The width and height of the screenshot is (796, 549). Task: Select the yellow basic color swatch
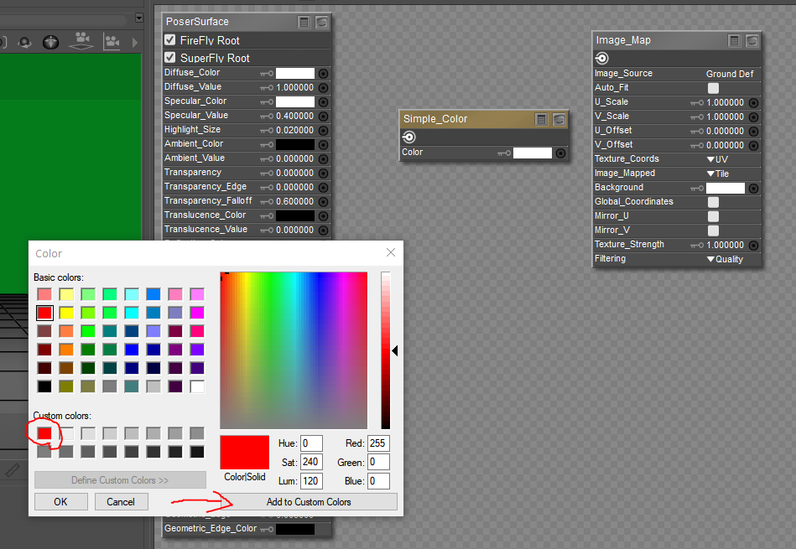click(x=66, y=313)
